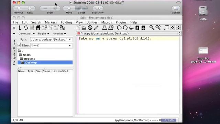
Task: Toggle the Filter checkbox in file browser
Action: [19, 45]
